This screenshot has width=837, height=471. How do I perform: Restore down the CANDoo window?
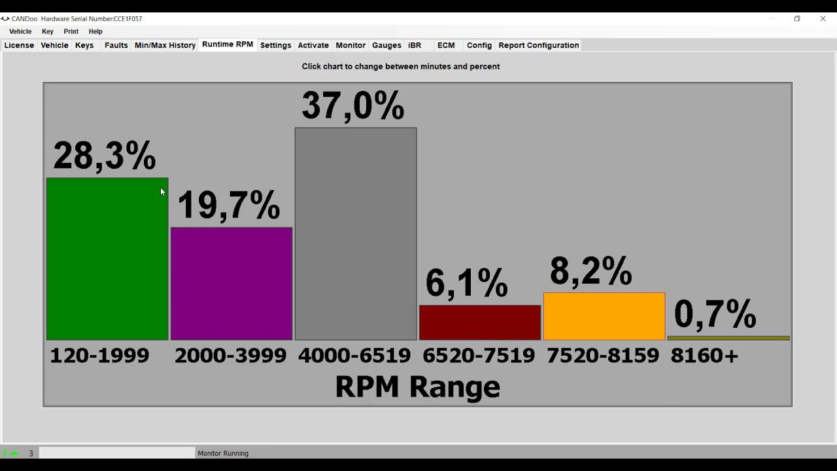[797, 19]
